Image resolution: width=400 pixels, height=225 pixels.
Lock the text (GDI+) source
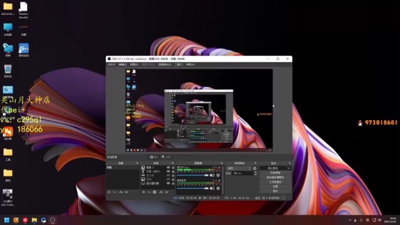pos(173,171)
